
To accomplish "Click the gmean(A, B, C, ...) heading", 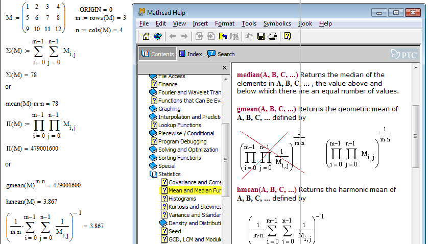I will (x=267, y=109).
